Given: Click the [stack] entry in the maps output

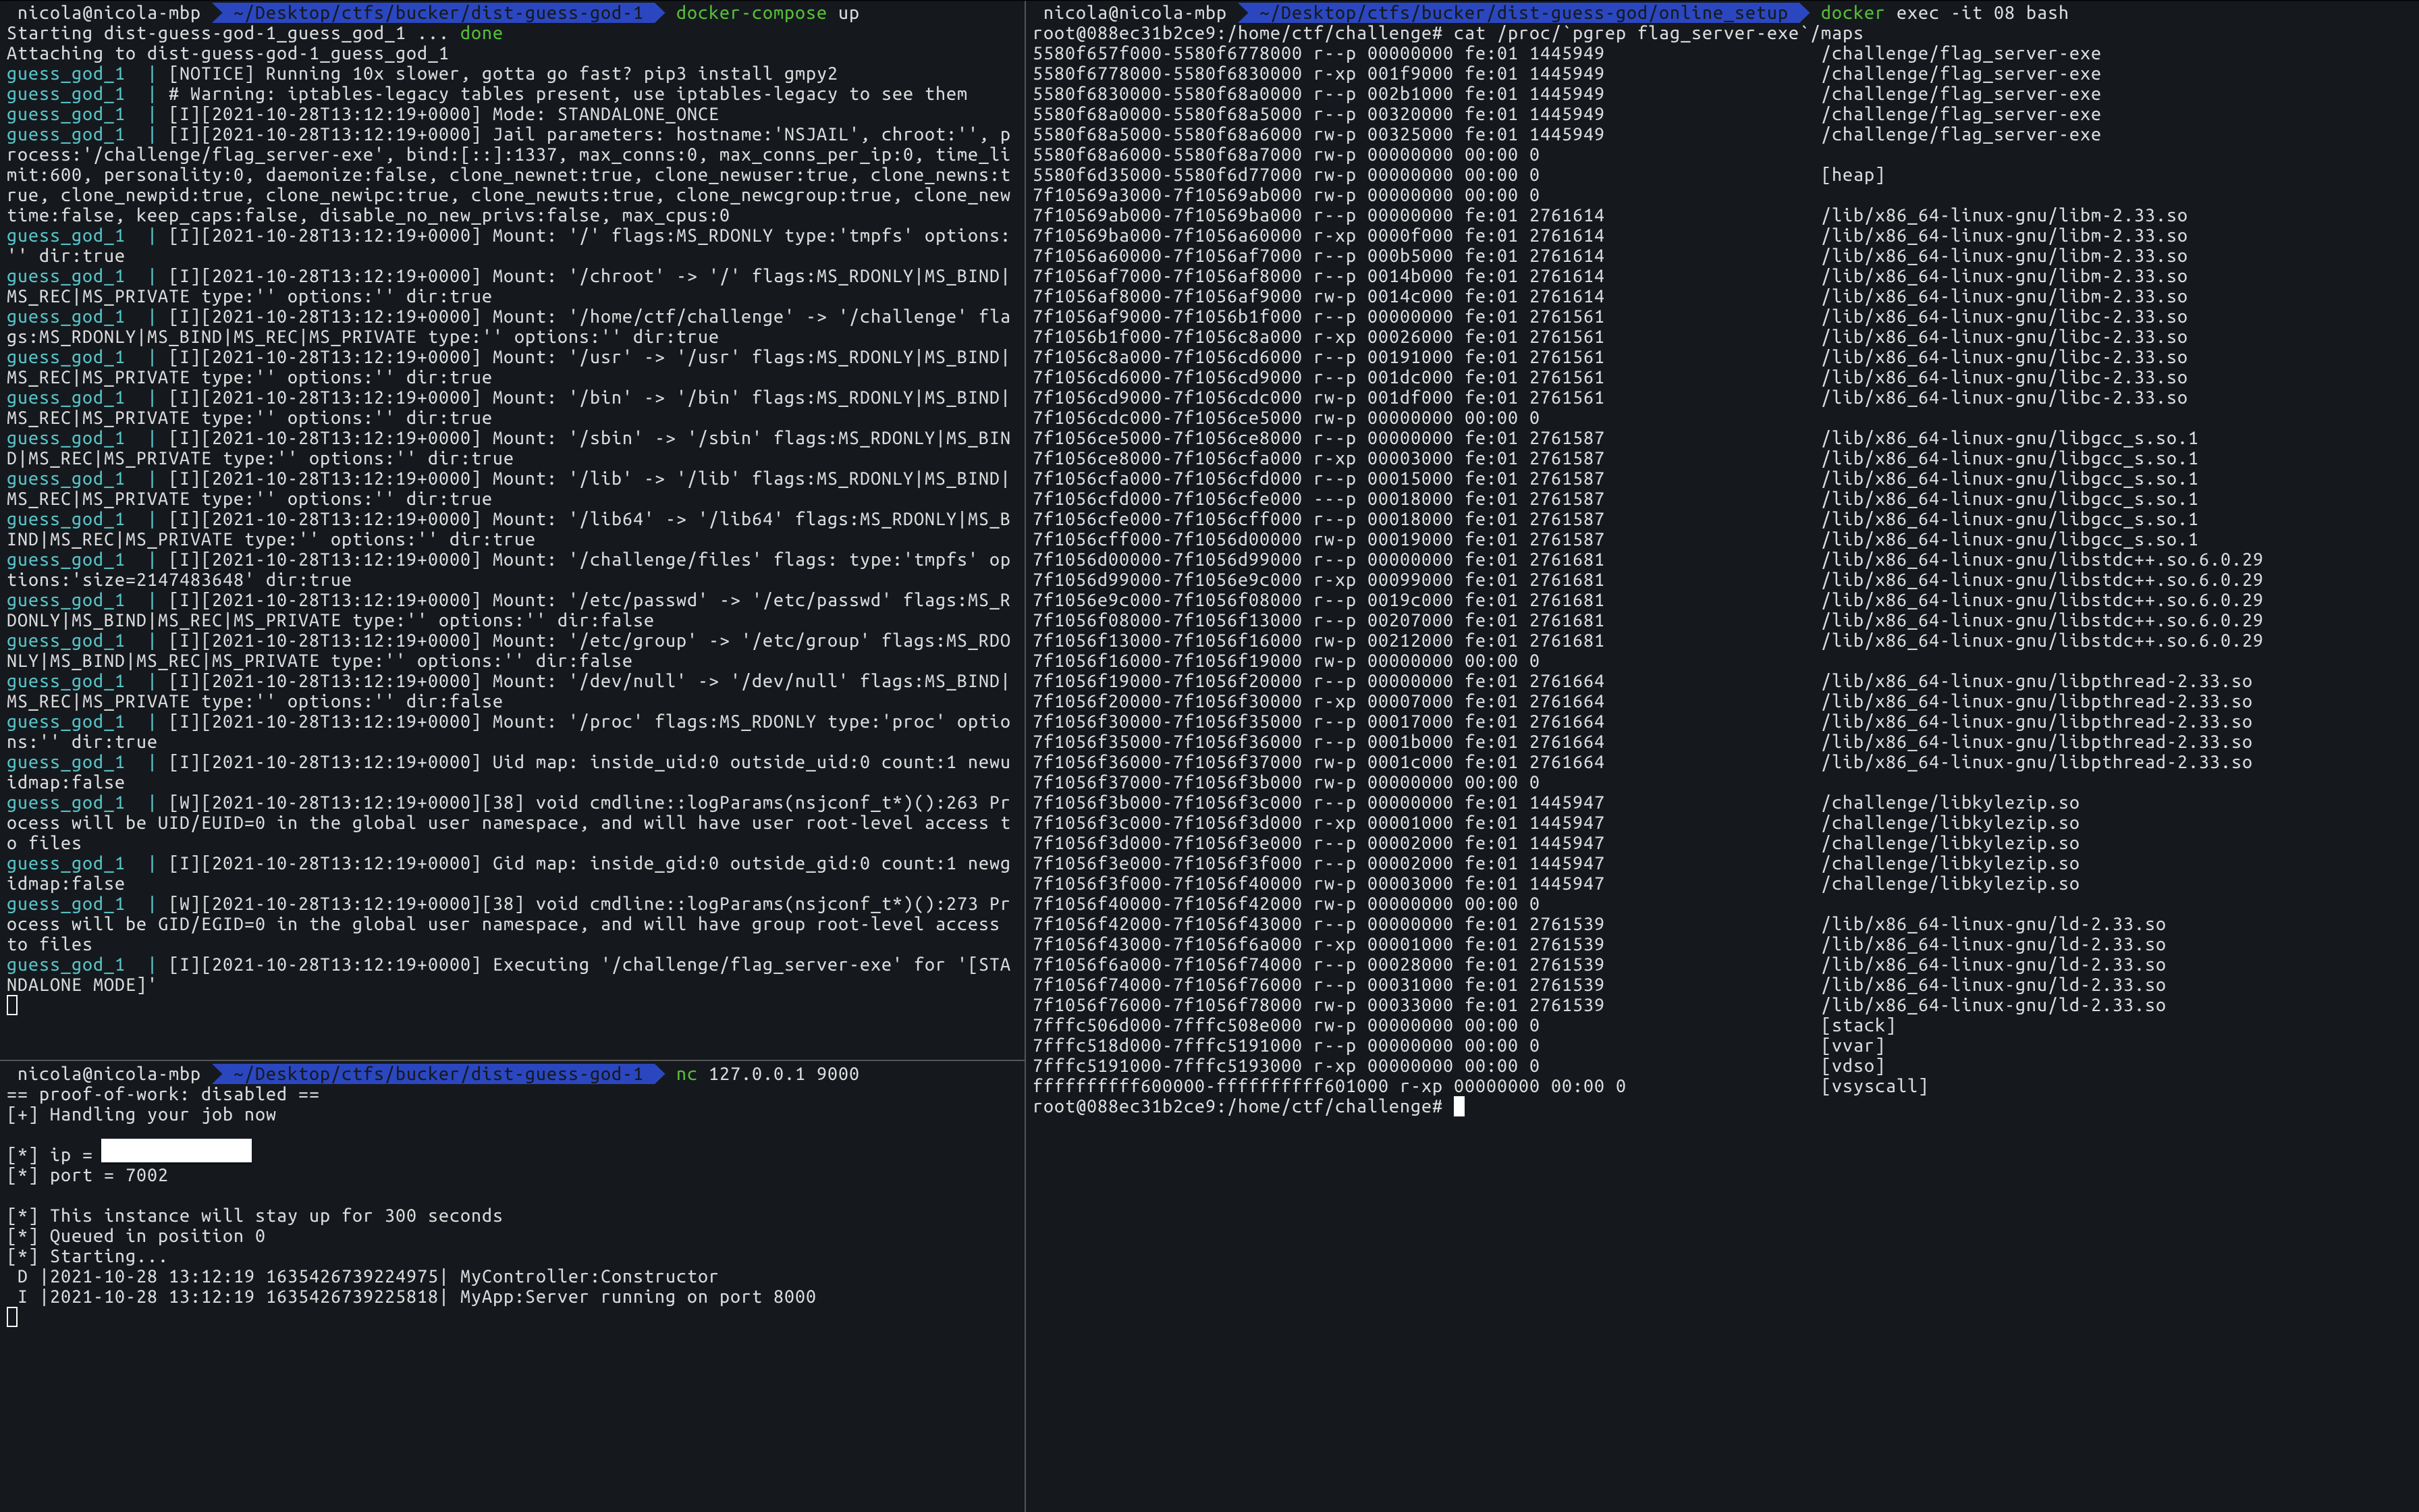Looking at the screenshot, I should [x=1857, y=1025].
